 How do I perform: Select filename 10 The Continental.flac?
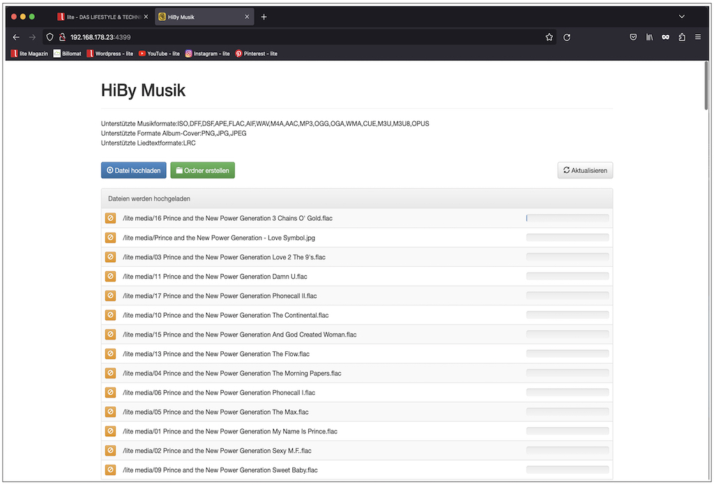click(225, 315)
